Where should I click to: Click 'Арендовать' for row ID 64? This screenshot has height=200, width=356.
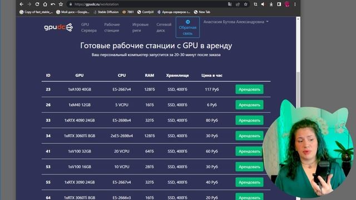[x=249, y=197]
